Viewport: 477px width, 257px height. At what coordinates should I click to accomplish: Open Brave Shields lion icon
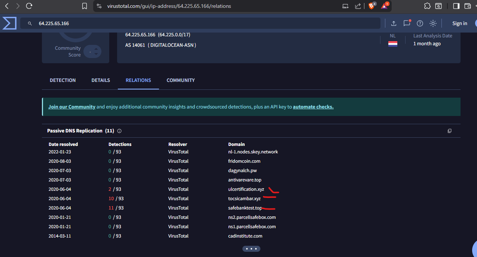(371, 6)
